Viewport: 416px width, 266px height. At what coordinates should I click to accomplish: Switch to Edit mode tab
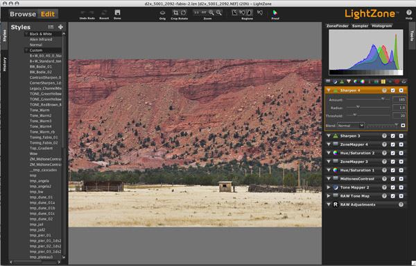tap(48, 14)
